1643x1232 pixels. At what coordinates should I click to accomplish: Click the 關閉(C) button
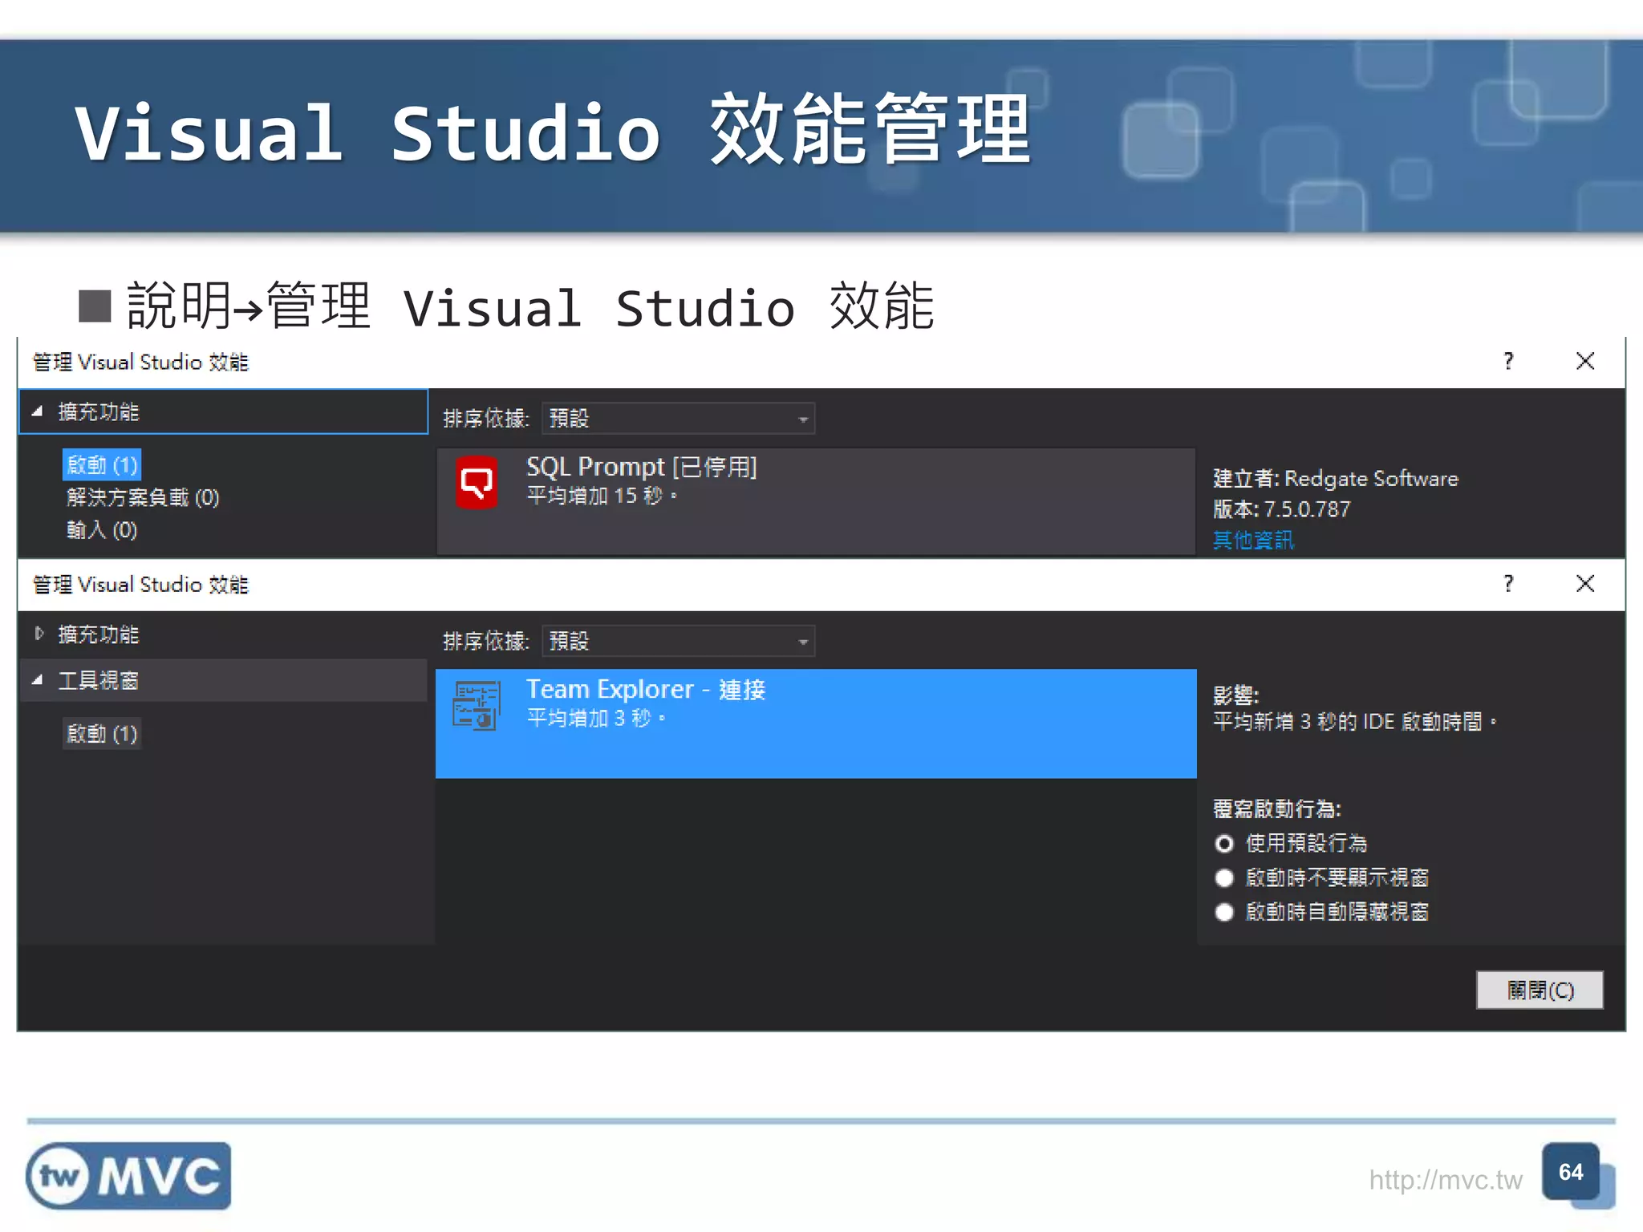[1540, 990]
